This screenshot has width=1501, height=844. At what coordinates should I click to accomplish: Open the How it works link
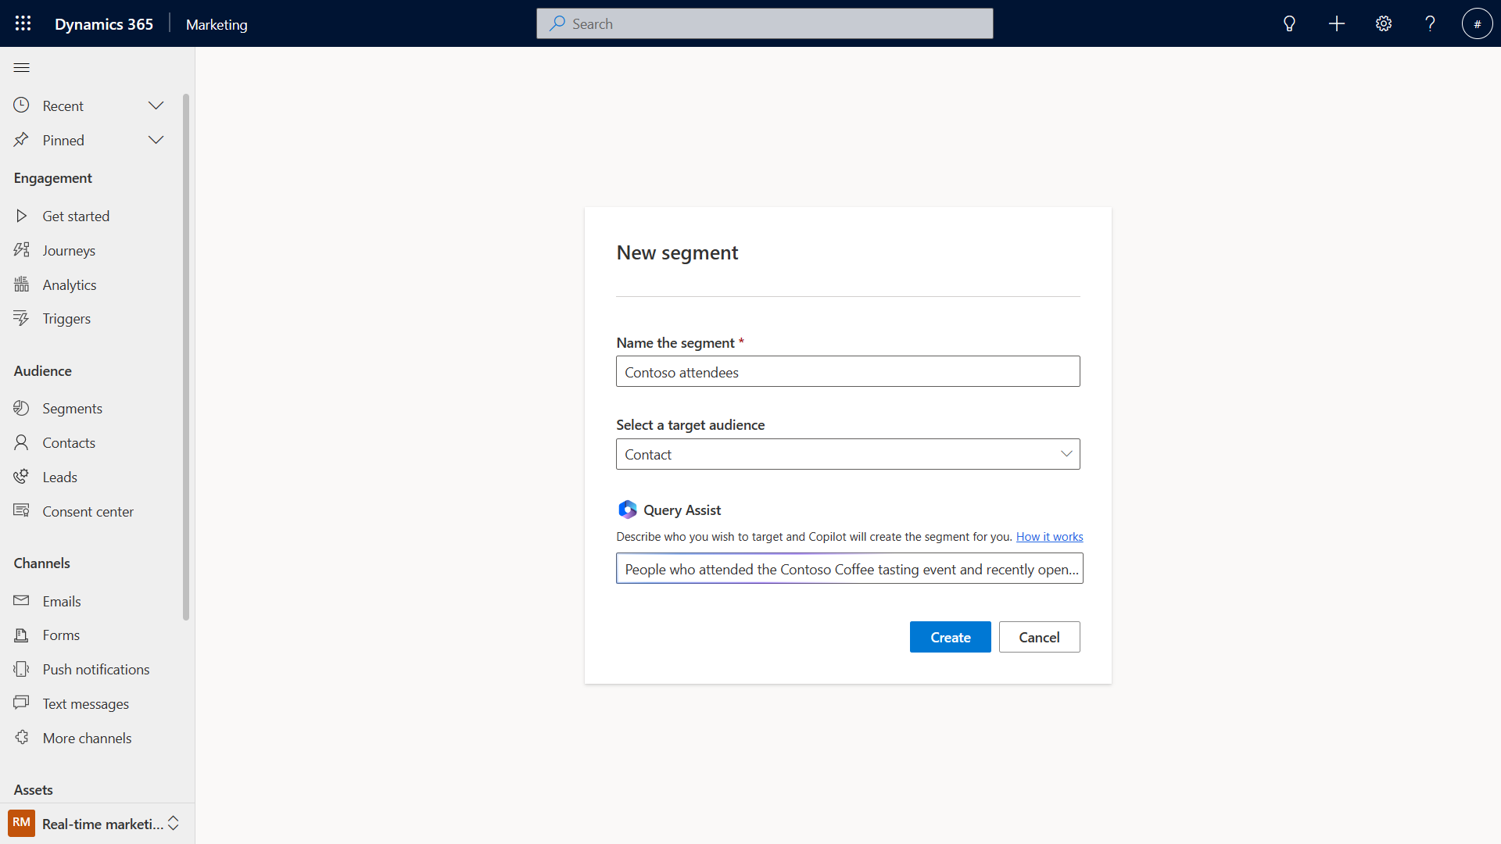[1049, 537]
